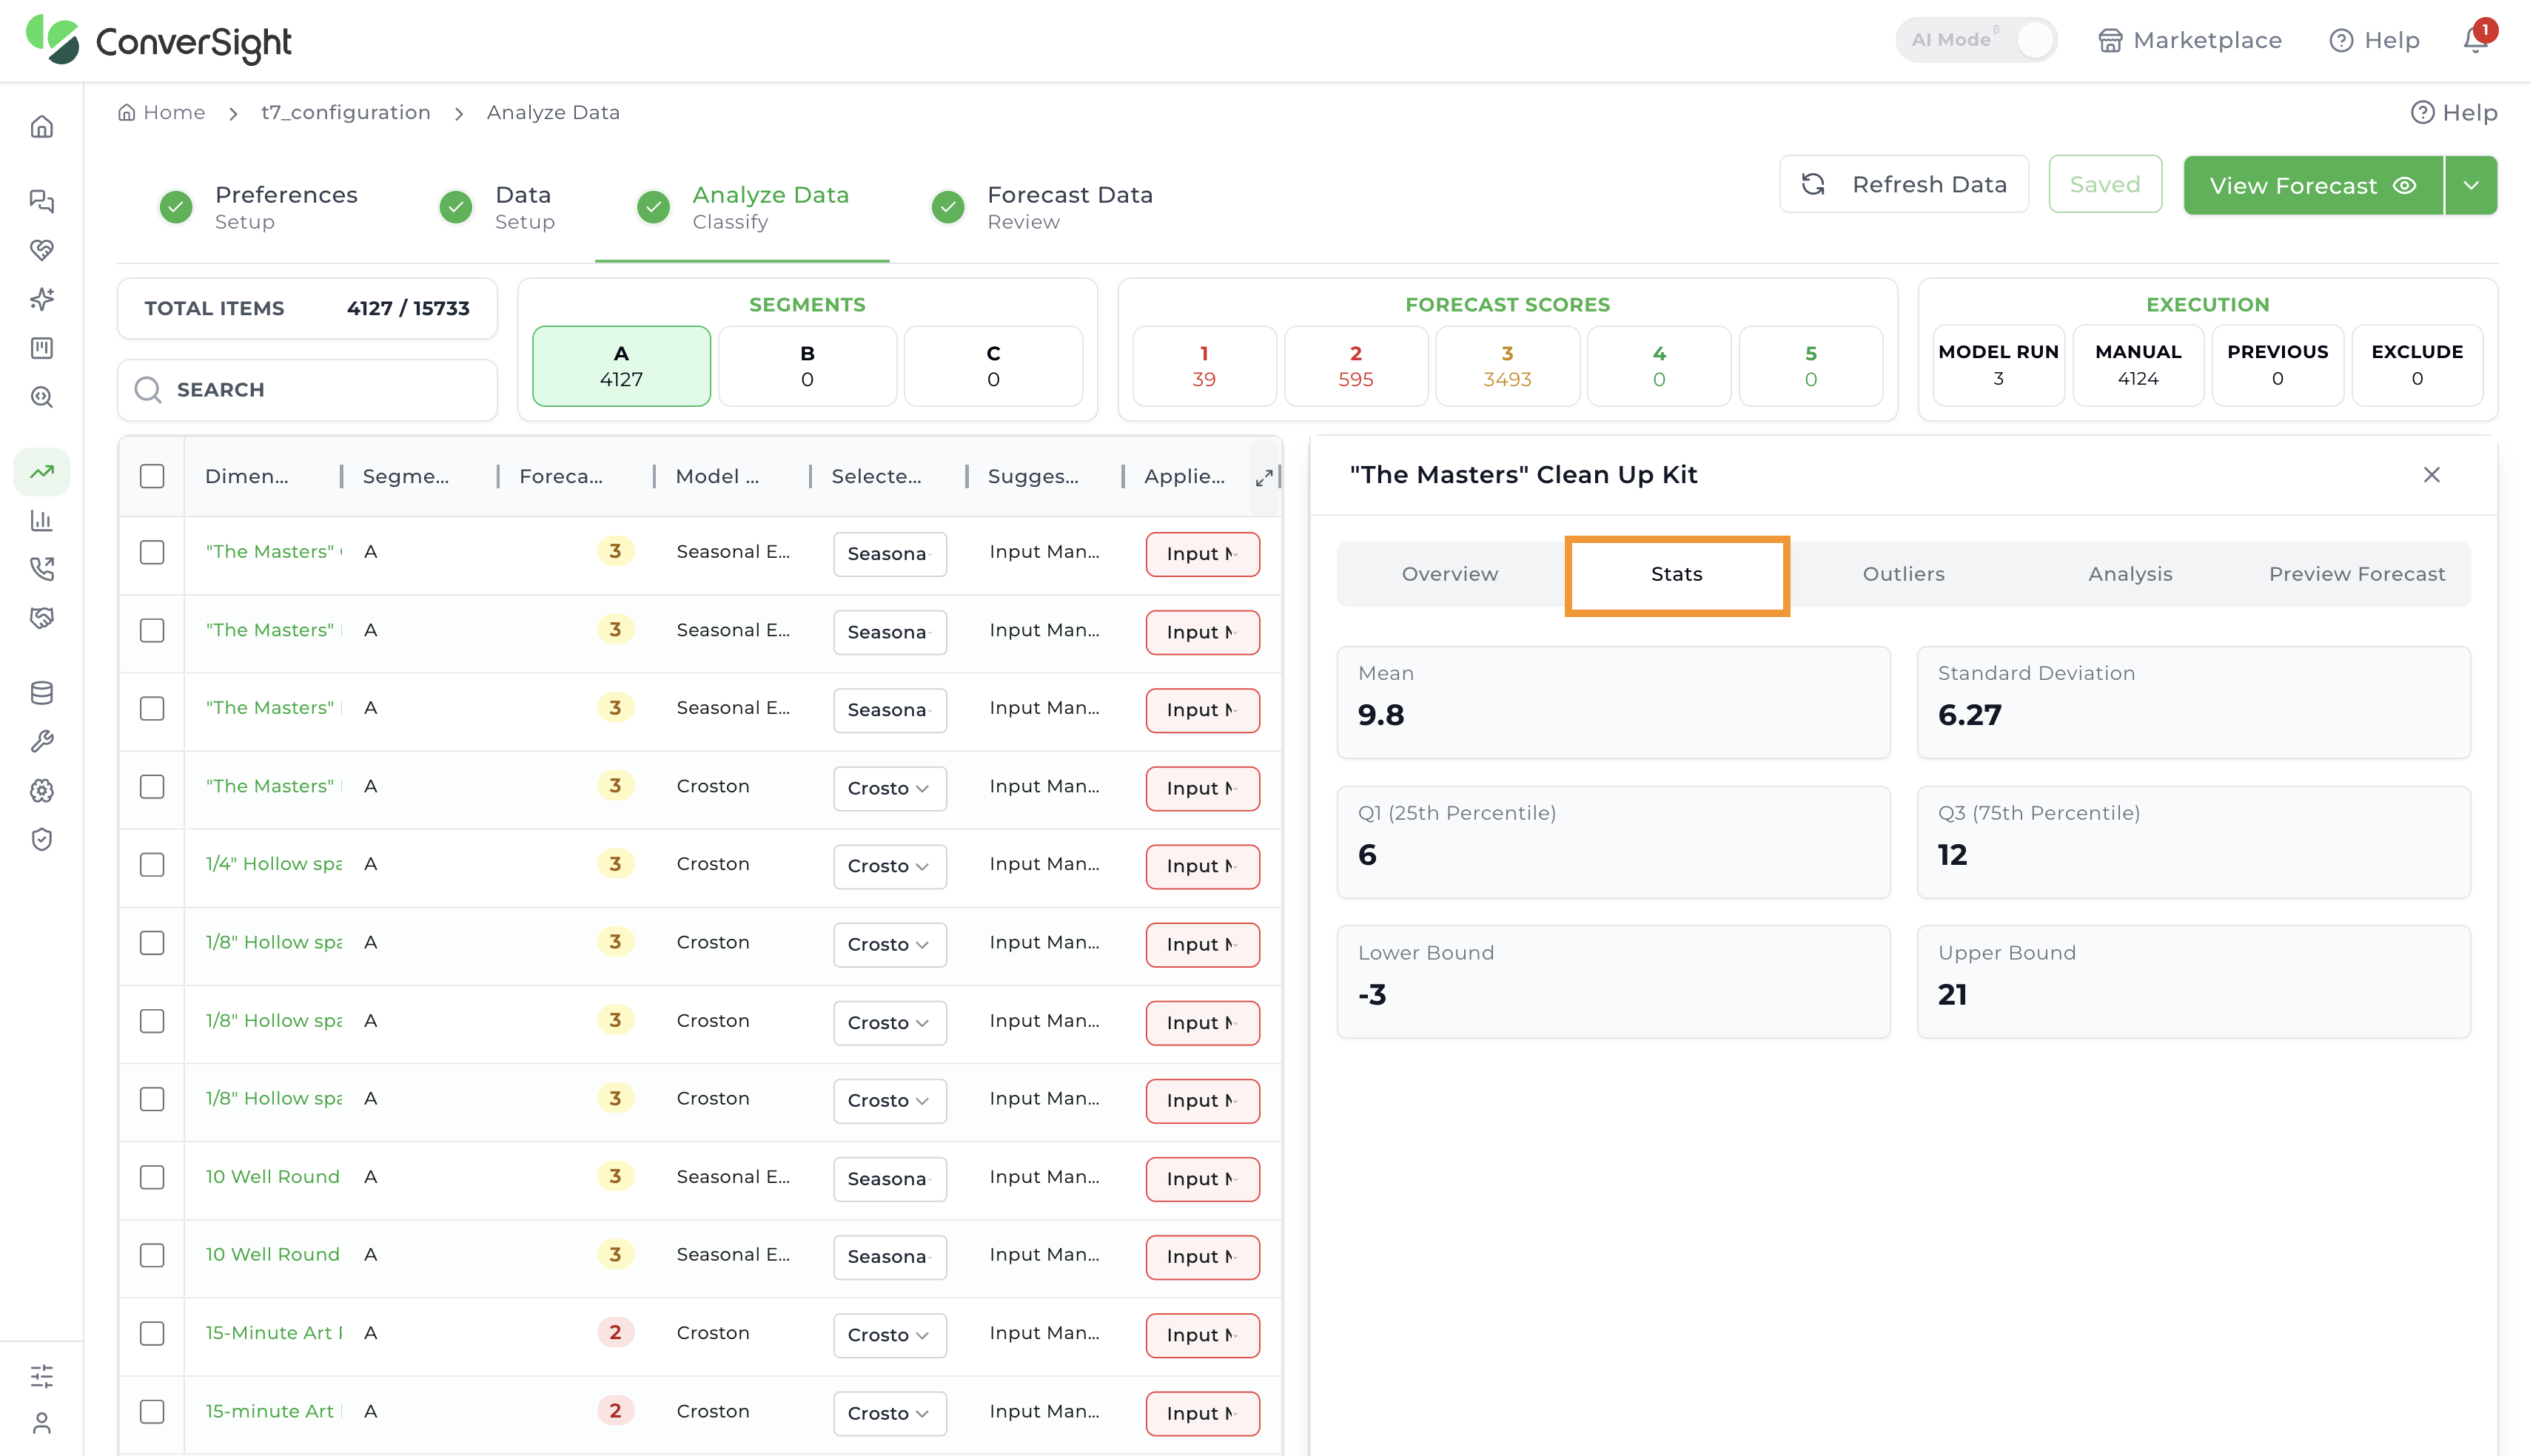Select checkbox for first 10 Well Round row
This screenshot has width=2530, height=1456.
[x=152, y=1177]
